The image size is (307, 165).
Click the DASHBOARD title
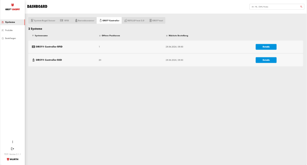click(37, 7)
